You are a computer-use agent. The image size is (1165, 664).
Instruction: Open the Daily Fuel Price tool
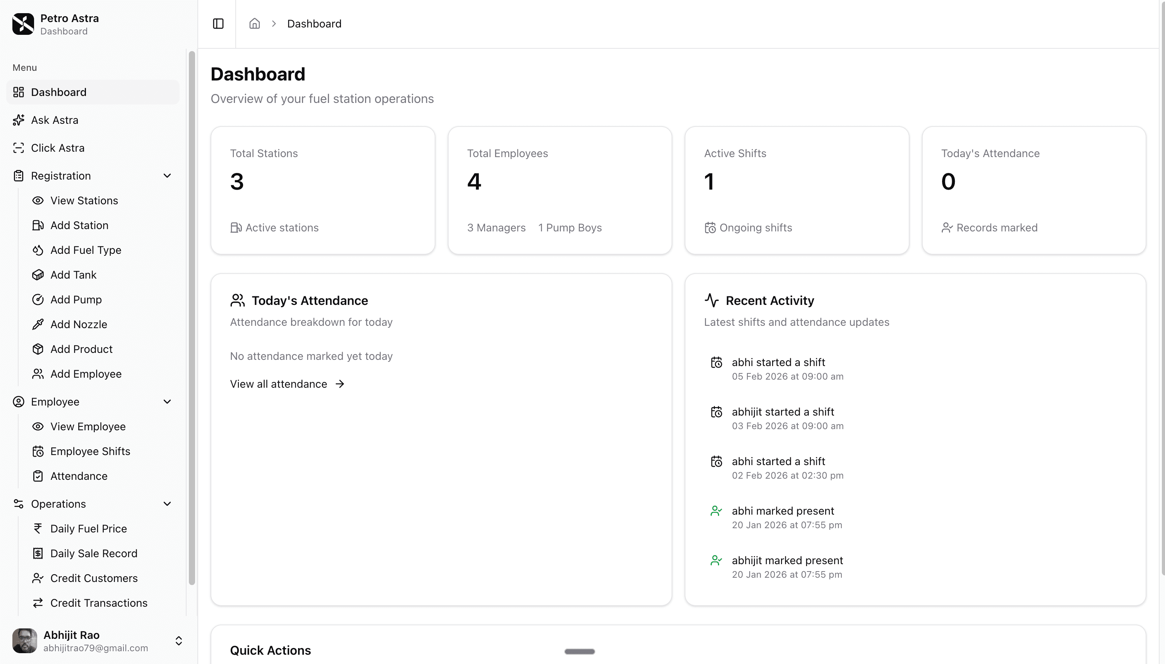tap(89, 528)
